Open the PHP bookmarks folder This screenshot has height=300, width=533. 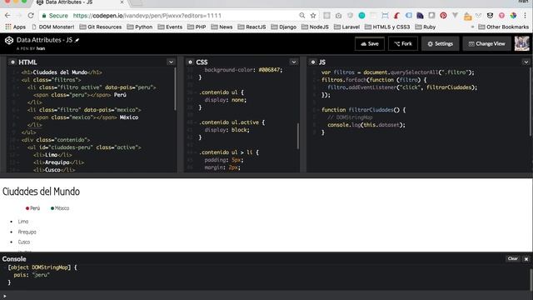[197, 27]
